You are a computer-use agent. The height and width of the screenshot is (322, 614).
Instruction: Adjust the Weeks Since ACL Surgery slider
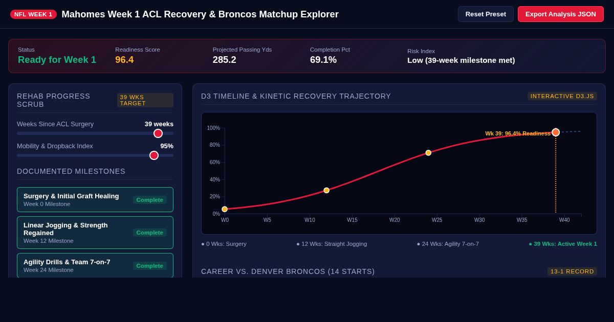(95, 133)
